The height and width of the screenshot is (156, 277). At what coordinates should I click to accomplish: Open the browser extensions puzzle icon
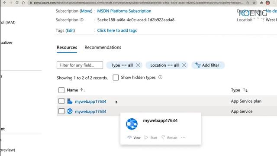(261, 3)
